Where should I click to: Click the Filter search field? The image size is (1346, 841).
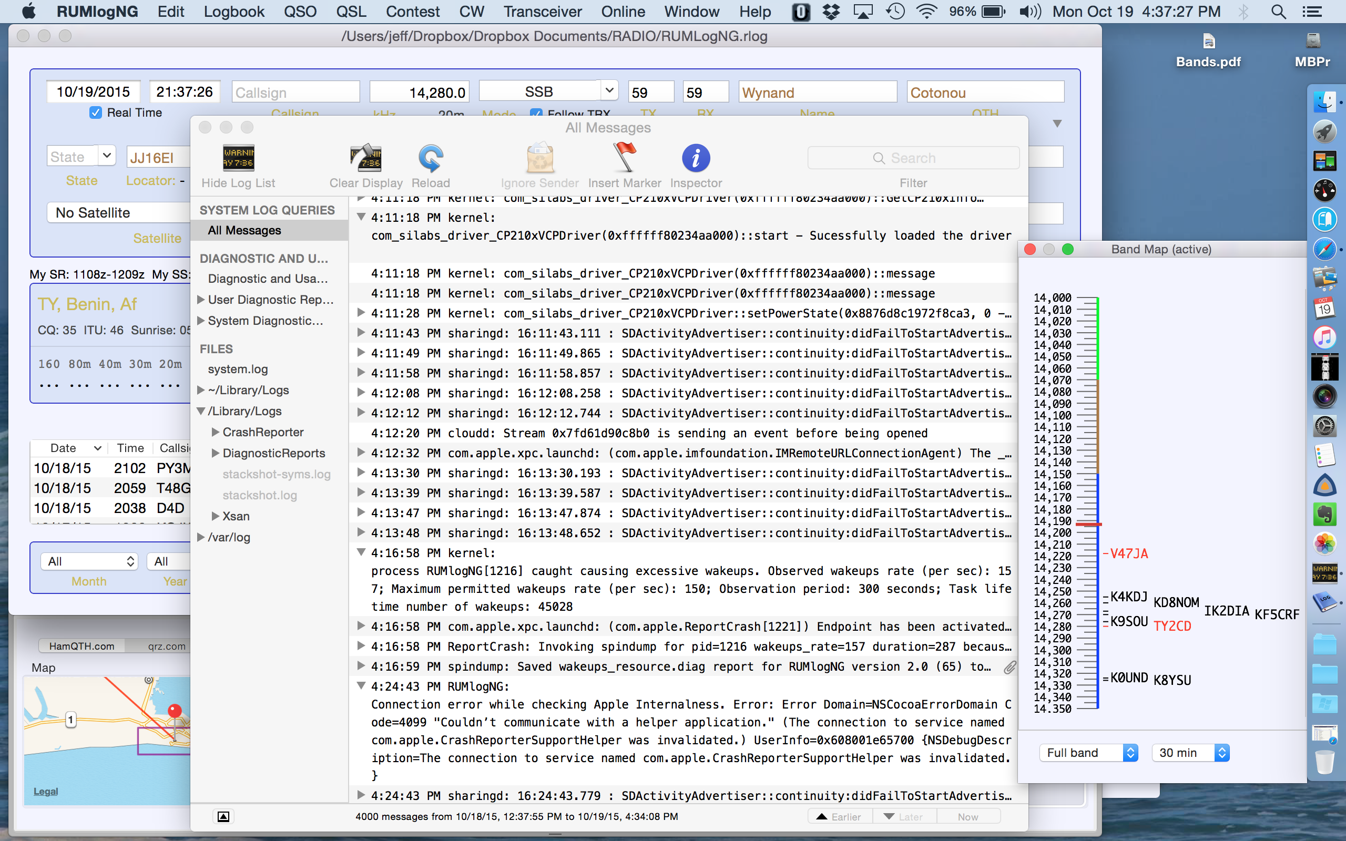913,158
